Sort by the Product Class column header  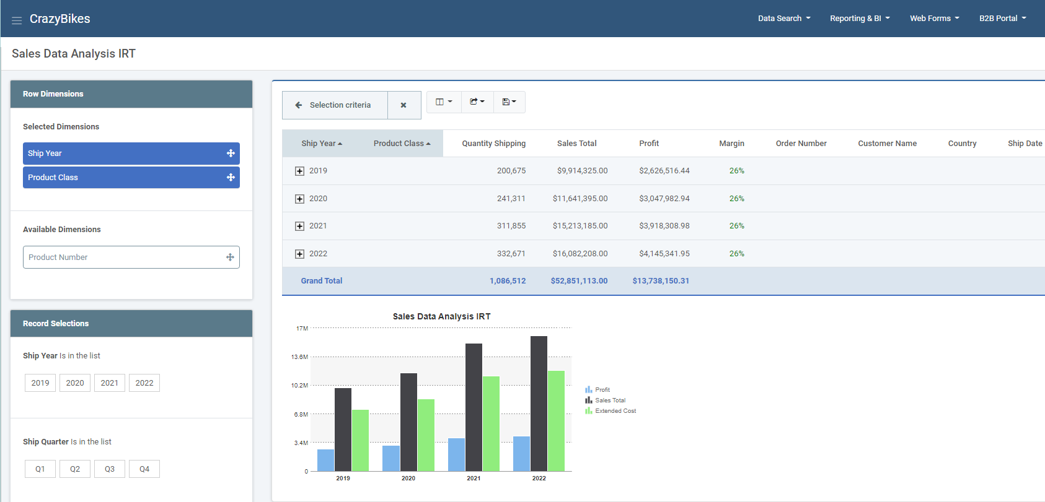(x=402, y=144)
